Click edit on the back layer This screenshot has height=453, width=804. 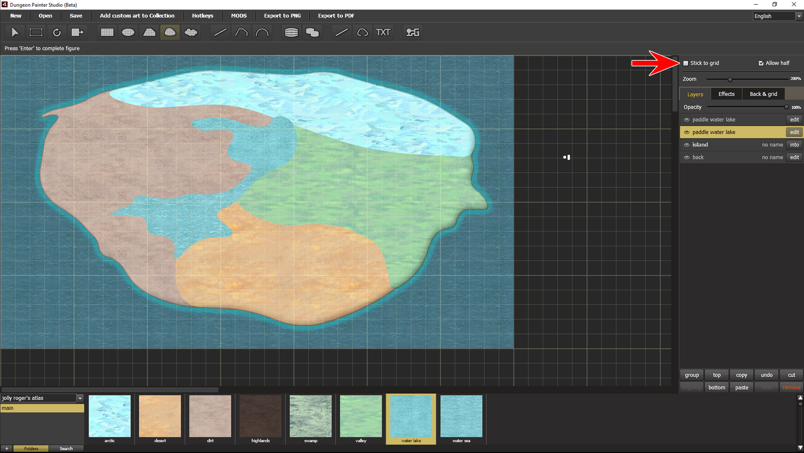coord(794,157)
